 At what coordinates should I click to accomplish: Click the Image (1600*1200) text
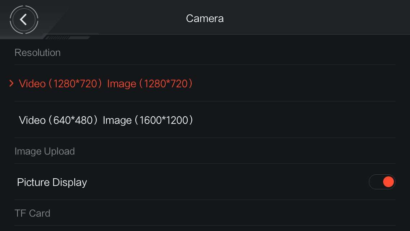pos(148,120)
